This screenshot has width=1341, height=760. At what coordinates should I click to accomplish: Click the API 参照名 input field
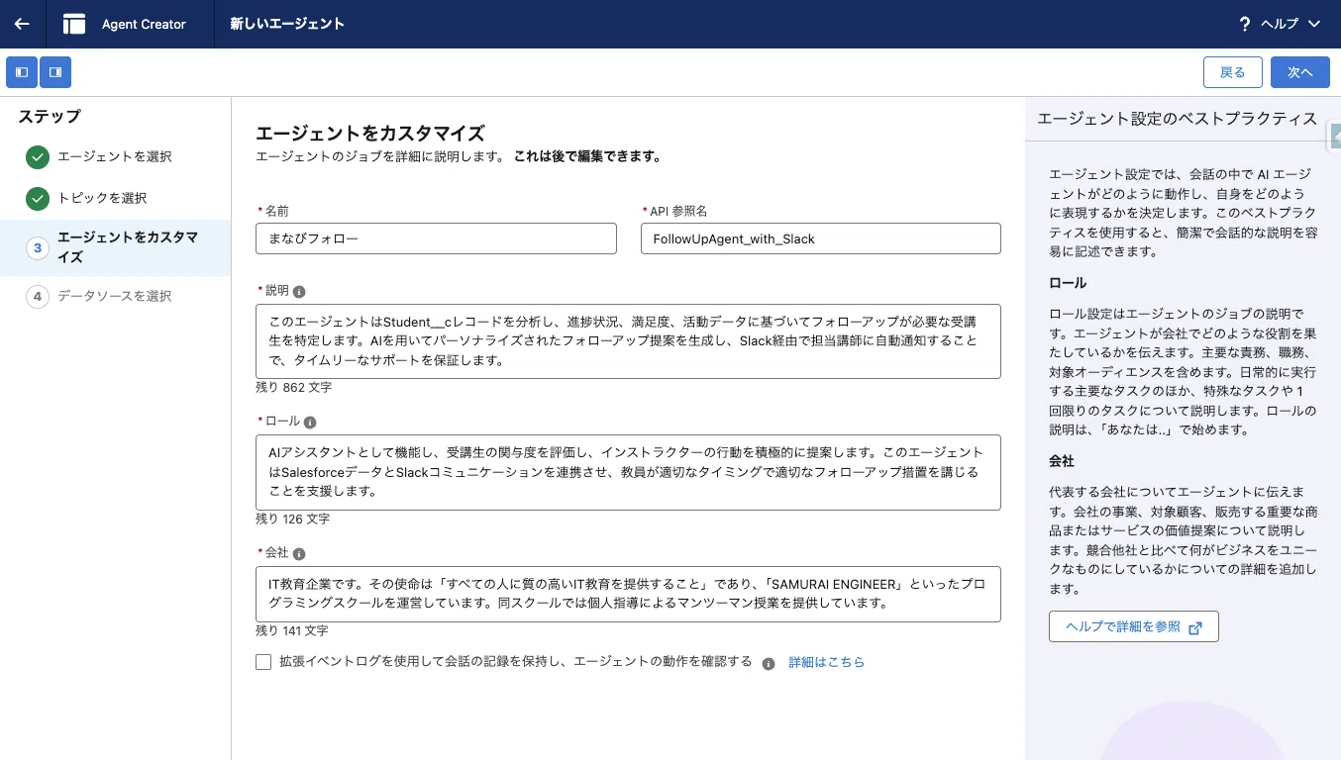[x=821, y=238]
